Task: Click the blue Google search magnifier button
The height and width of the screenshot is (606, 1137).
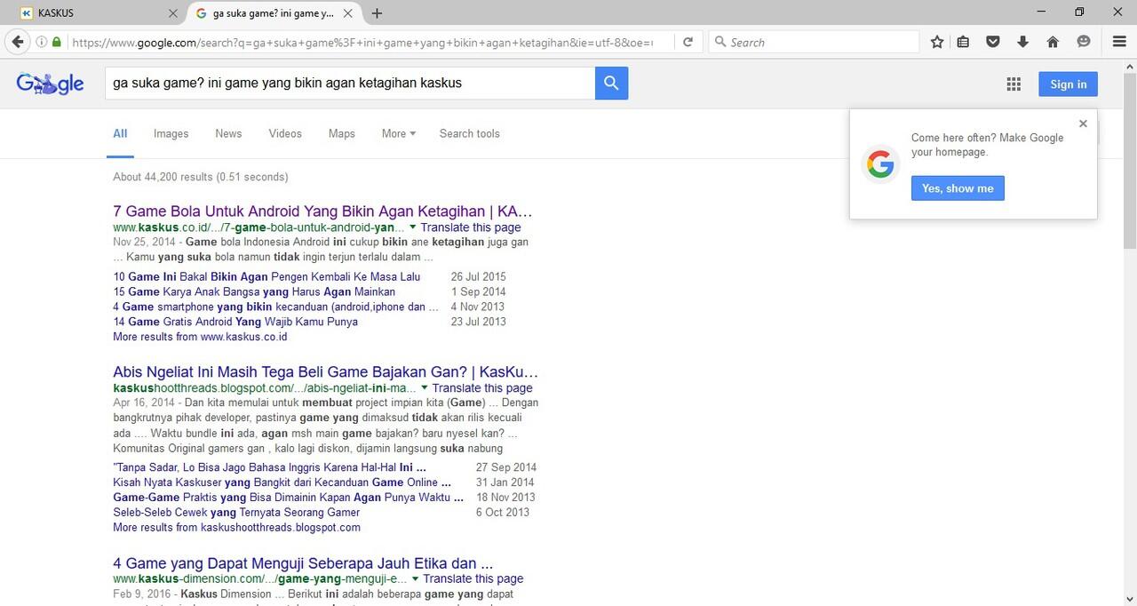Action: tap(611, 84)
